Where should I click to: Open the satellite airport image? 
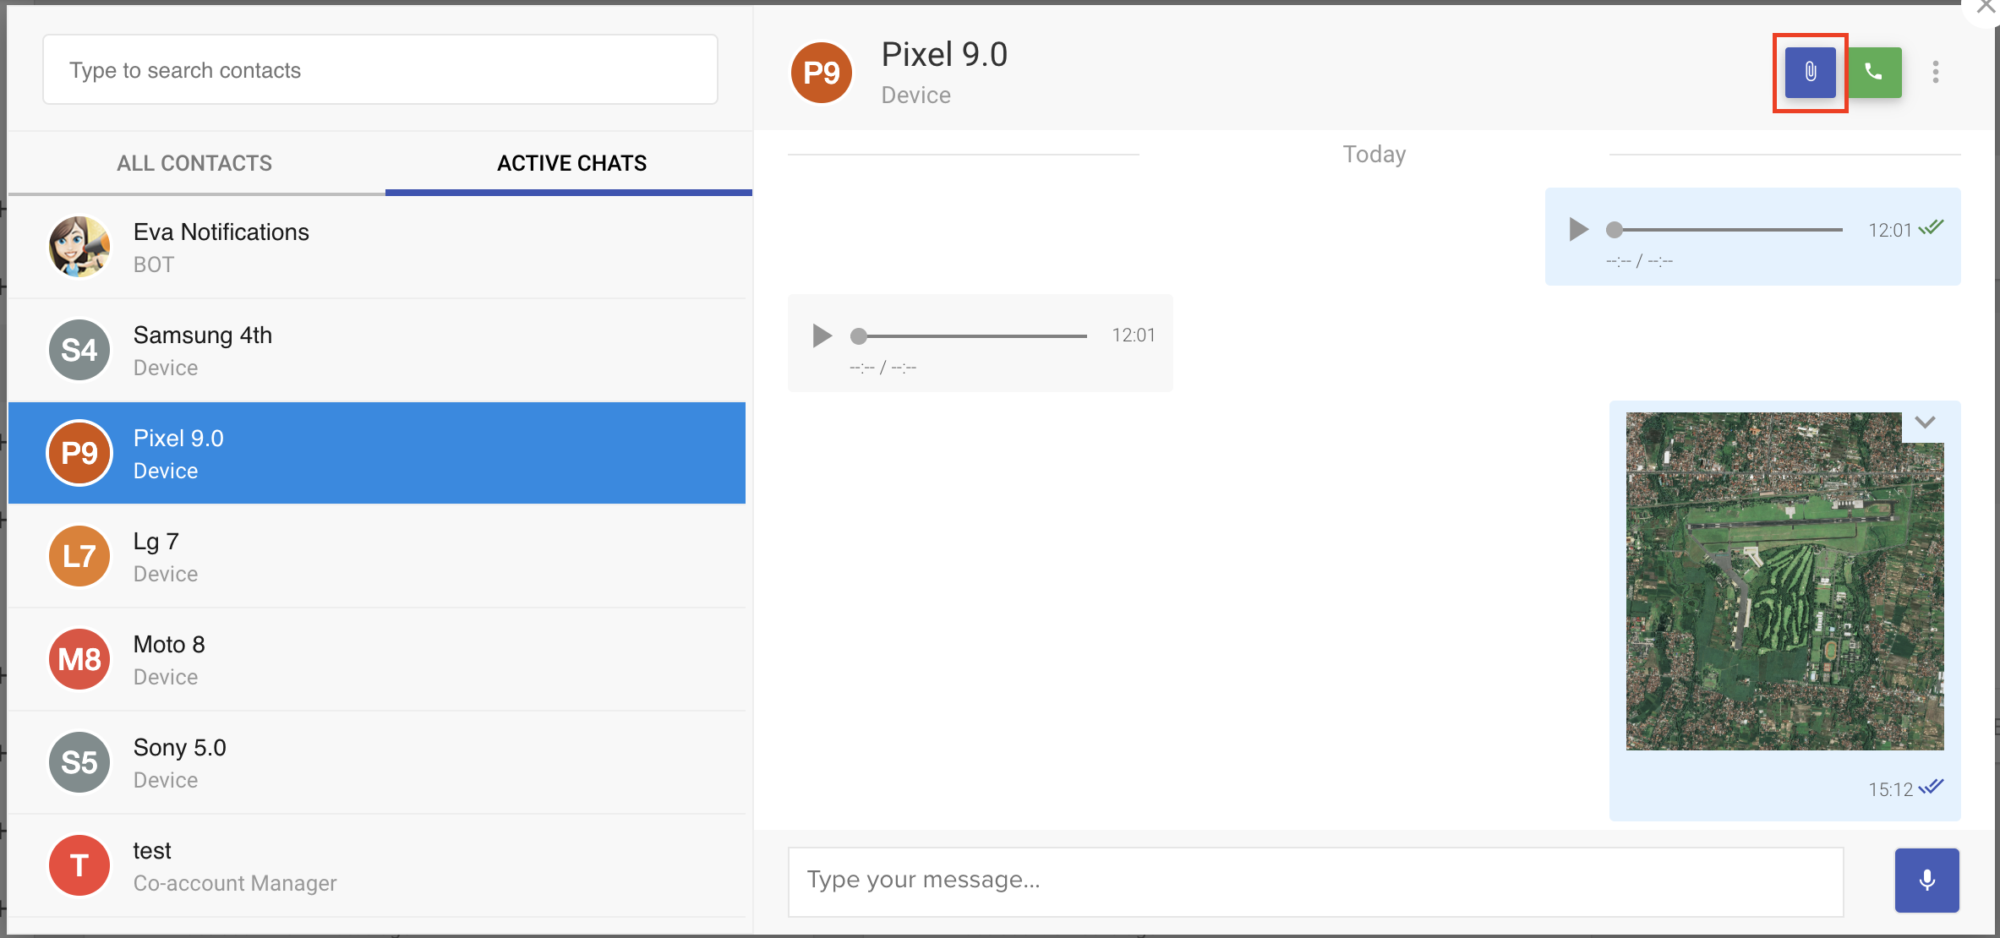[1784, 581]
